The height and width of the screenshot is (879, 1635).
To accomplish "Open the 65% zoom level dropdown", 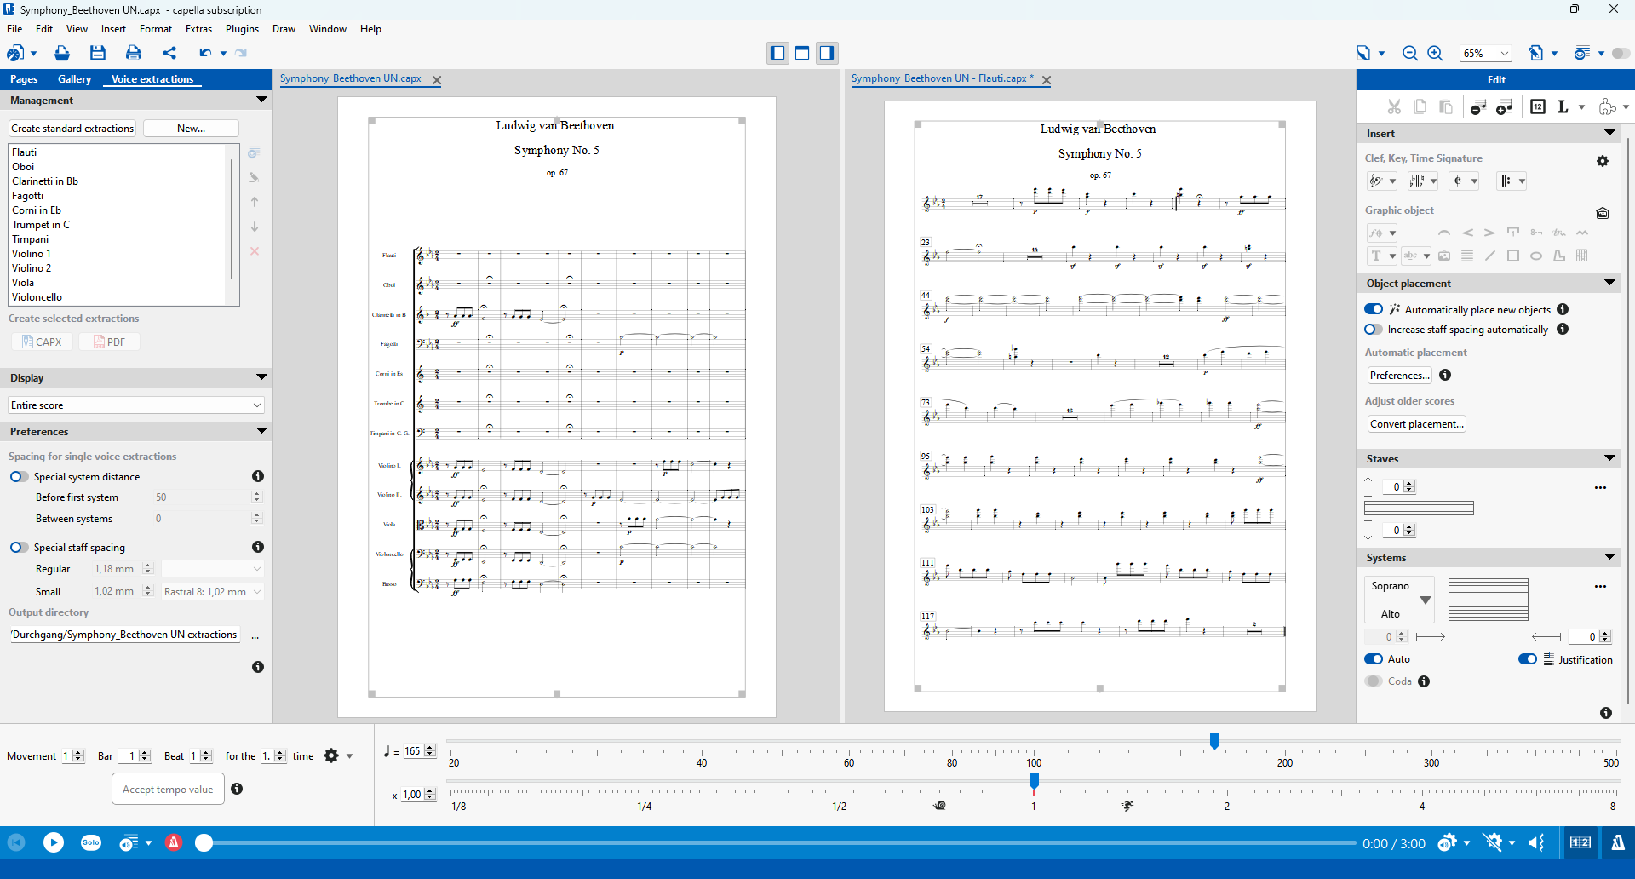I will pyautogui.click(x=1485, y=54).
